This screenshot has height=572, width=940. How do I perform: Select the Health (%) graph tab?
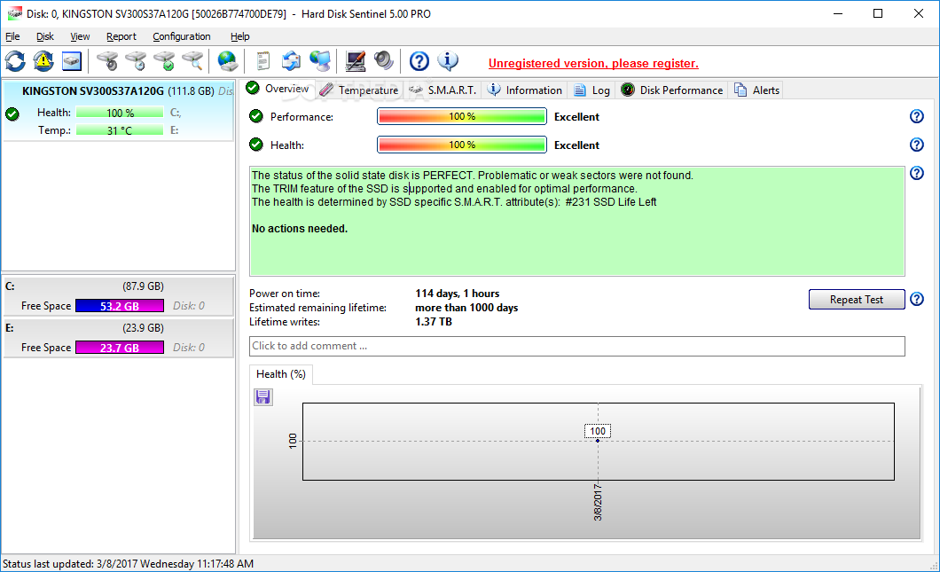(x=280, y=374)
